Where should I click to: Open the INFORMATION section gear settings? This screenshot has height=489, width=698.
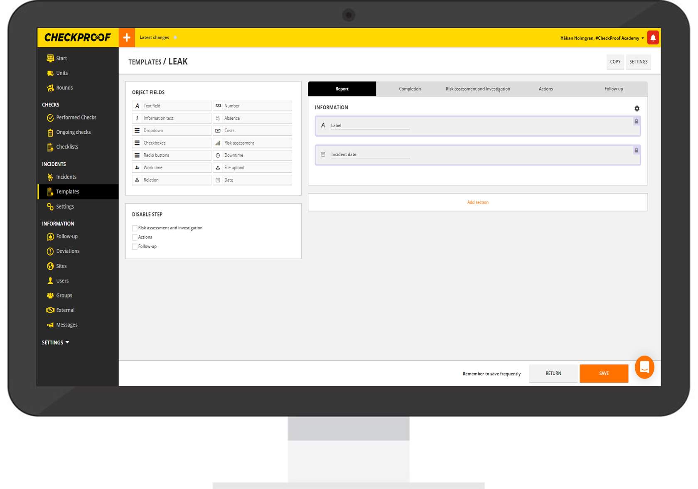pos(637,108)
